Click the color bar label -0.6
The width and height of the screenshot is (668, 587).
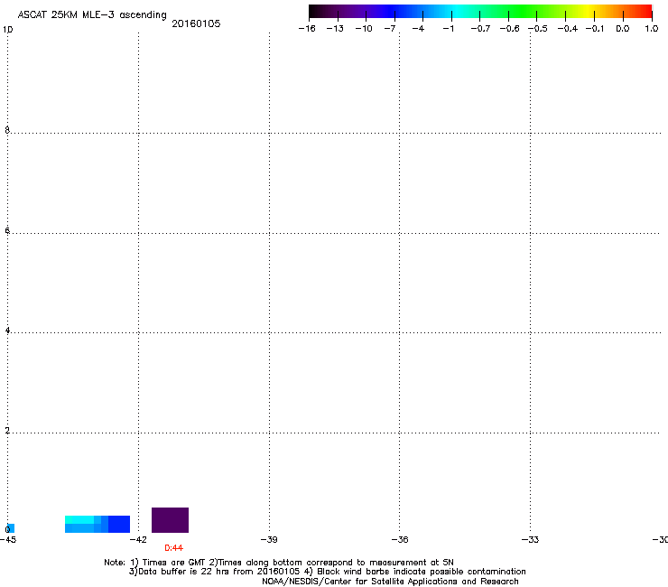point(509,29)
